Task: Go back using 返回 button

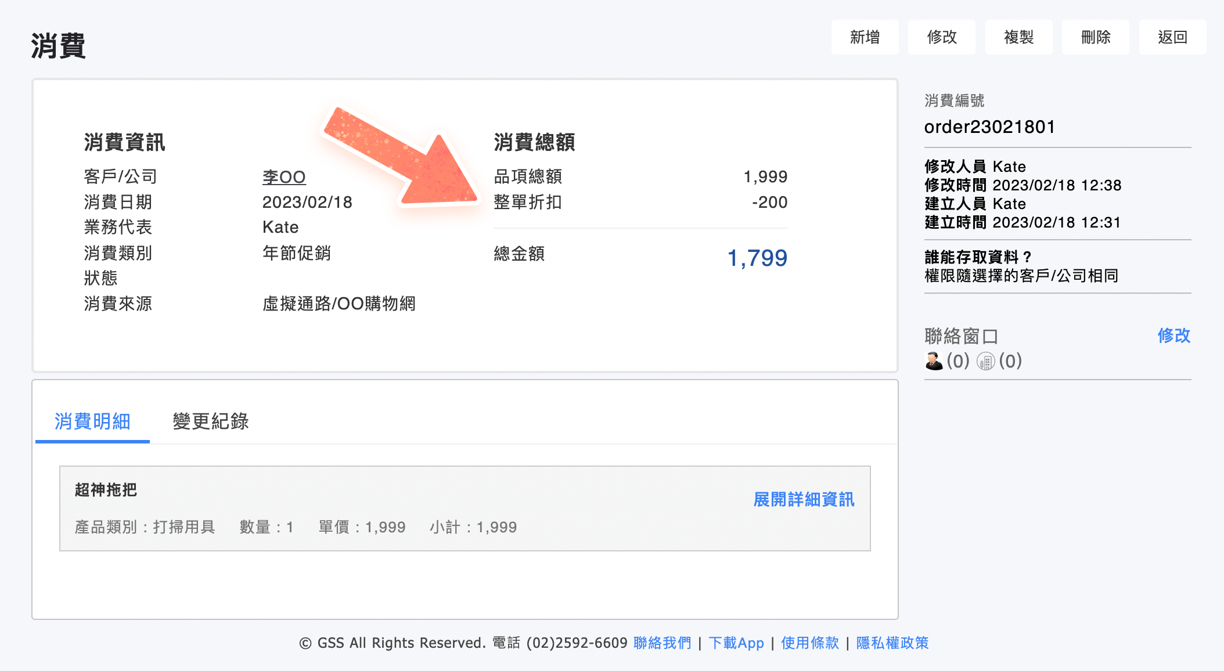Action: pos(1172,37)
